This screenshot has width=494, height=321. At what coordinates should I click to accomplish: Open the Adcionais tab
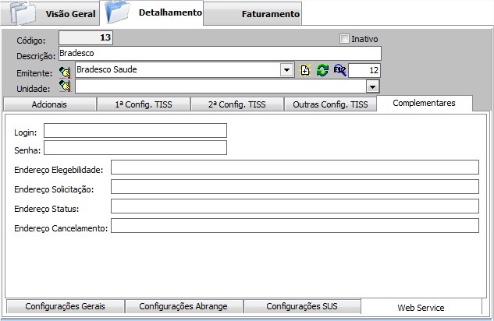(x=49, y=104)
